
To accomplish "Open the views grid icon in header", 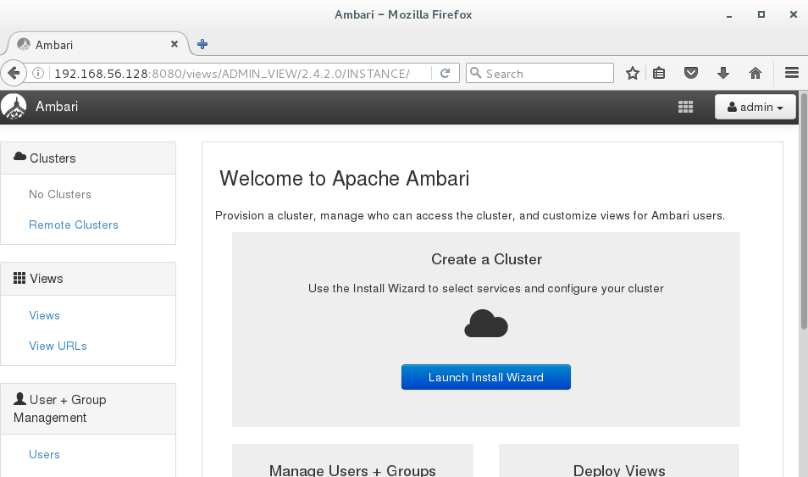I will tap(686, 107).
